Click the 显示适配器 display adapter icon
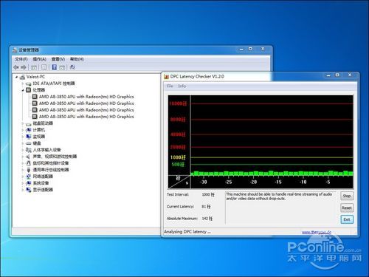The image size is (369, 277). pos(29,190)
